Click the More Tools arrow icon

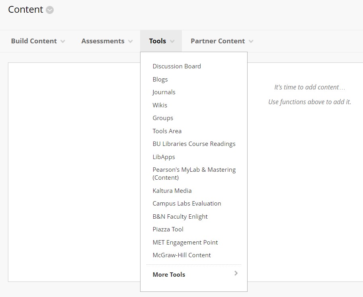(x=236, y=273)
